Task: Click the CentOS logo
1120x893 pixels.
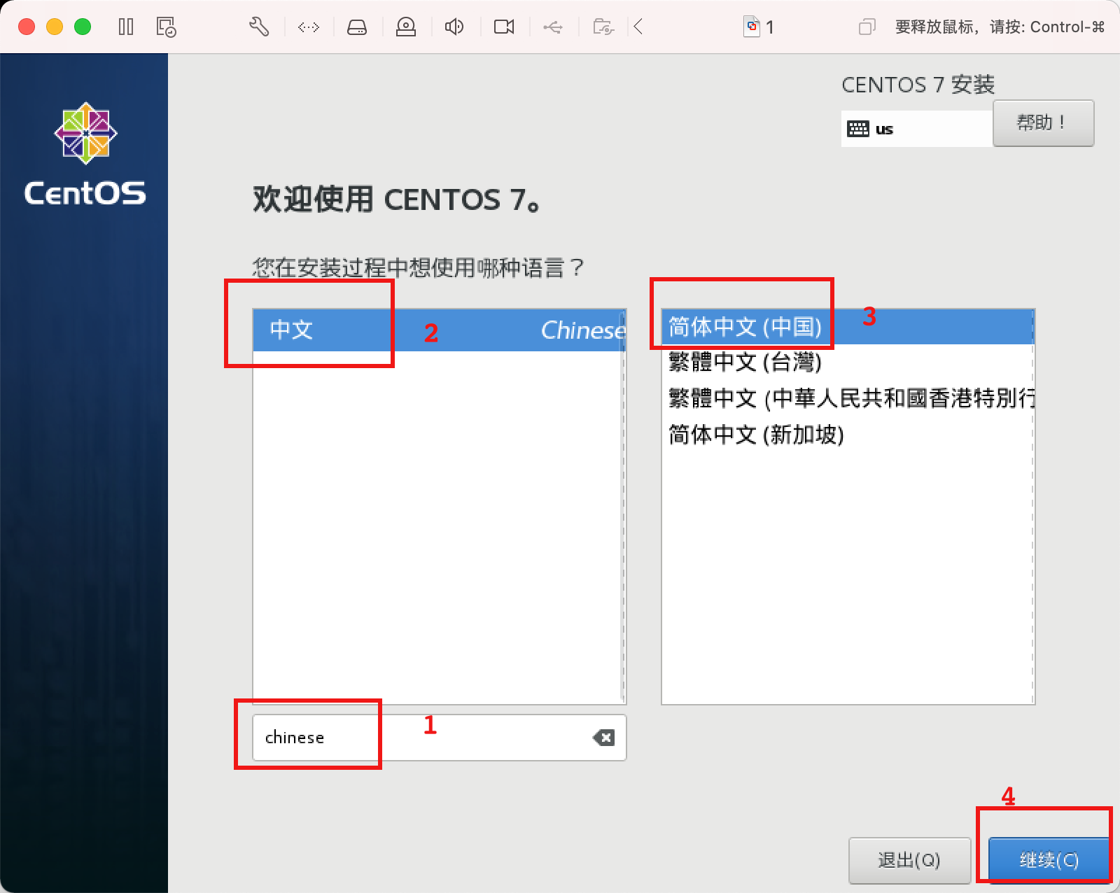Action: pos(85,154)
